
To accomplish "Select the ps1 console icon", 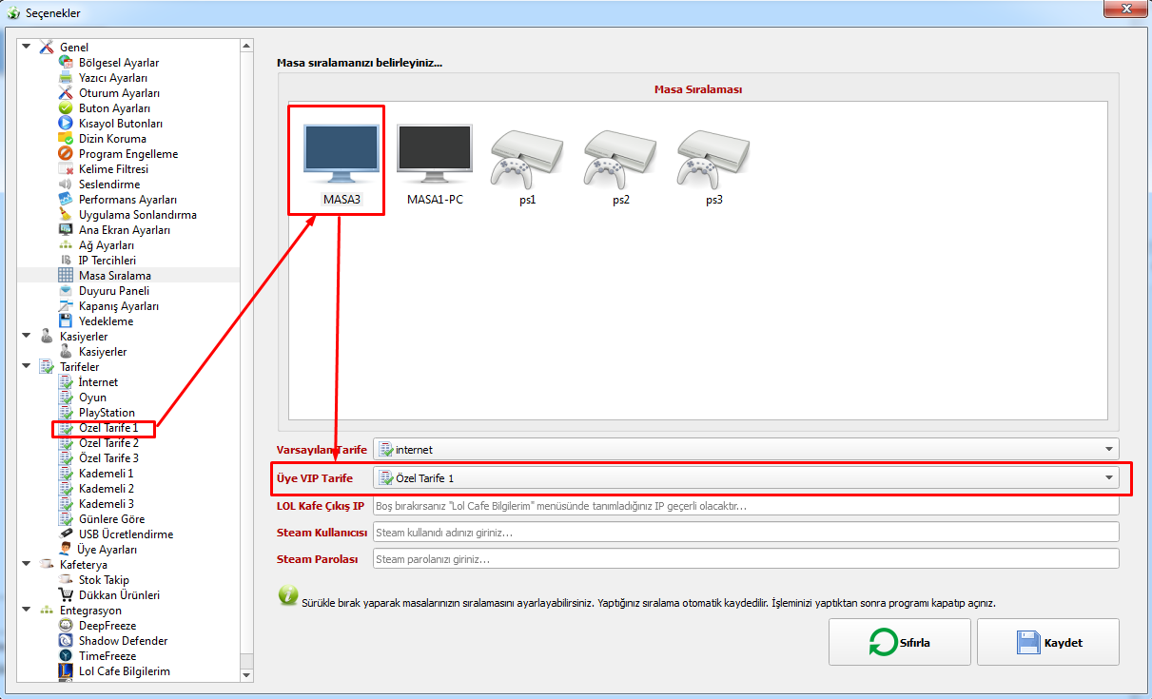I will pyautogui.click(x=527, y=156).
